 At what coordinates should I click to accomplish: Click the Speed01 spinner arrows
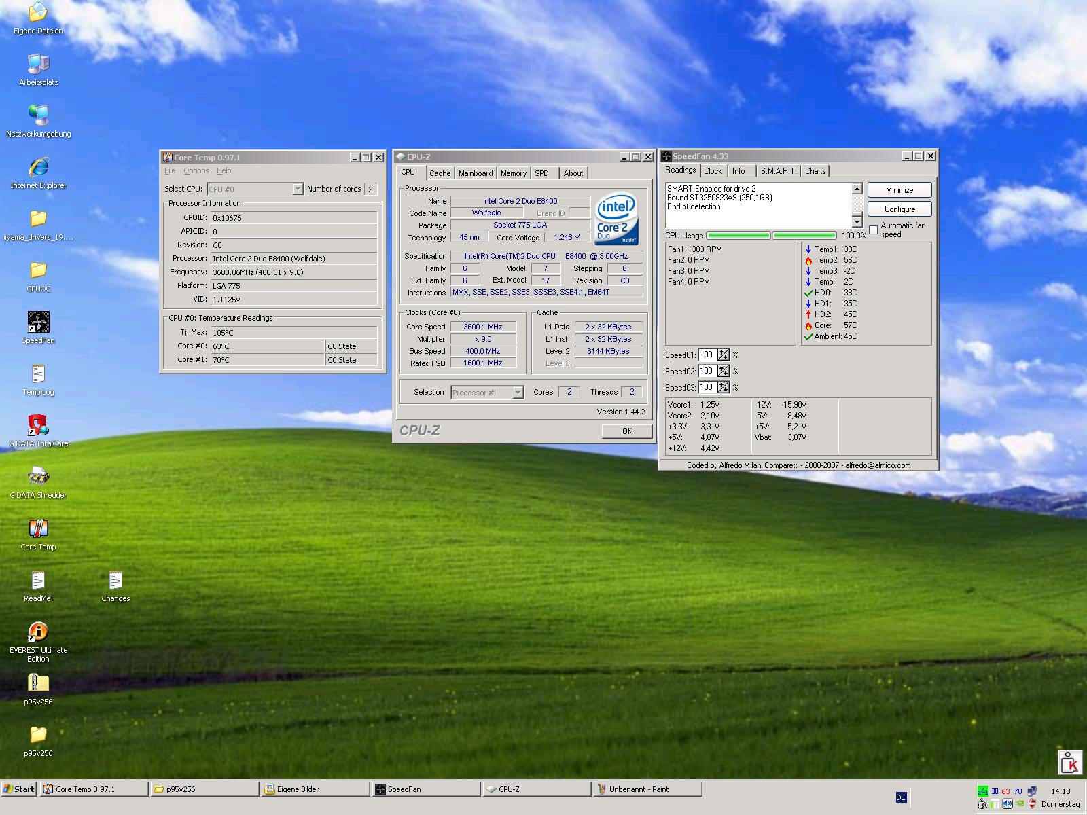[x=724, y=355]
